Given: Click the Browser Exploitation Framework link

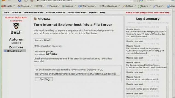Looking at the screenshot, I should pyautogui.click(x=16, y=19).
